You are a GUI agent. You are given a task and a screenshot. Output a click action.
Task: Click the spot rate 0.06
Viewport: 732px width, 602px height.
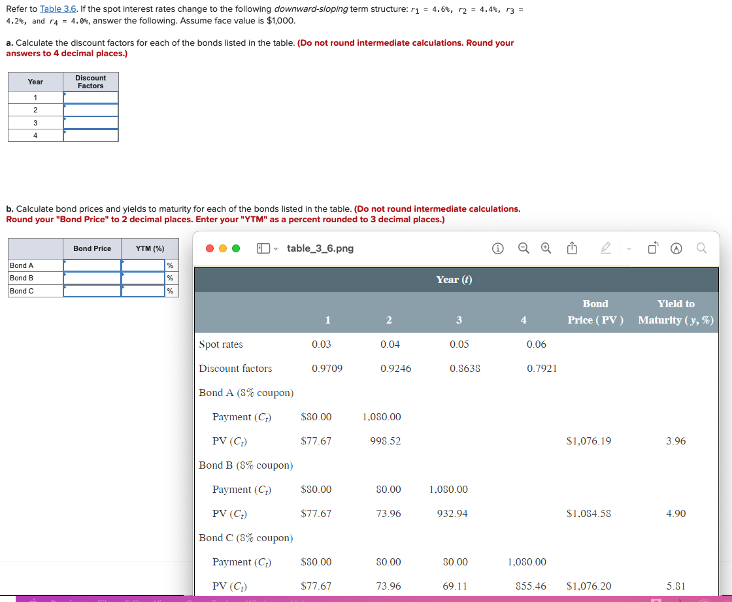coord(536,344)
